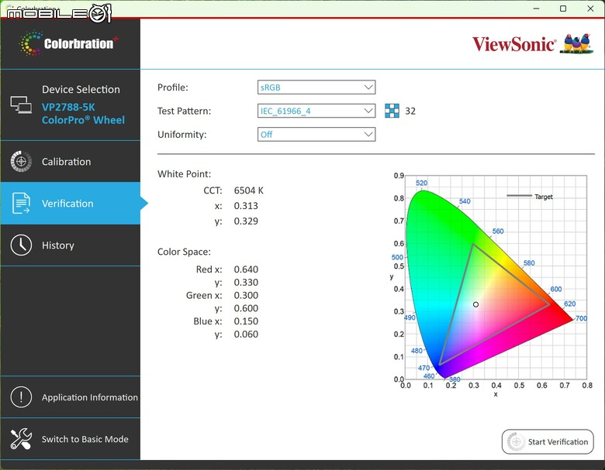Image resolution: width=605 pixels, height=470 pixels.
Task: Click the Calibration target icon
Action: point(21,161)
